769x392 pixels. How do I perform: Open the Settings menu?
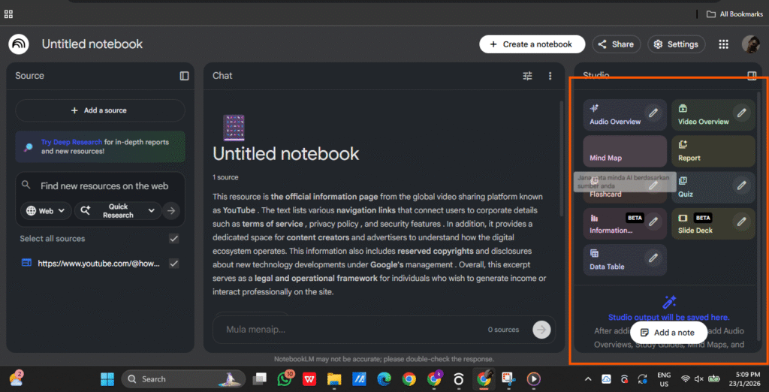pos(676,44)
